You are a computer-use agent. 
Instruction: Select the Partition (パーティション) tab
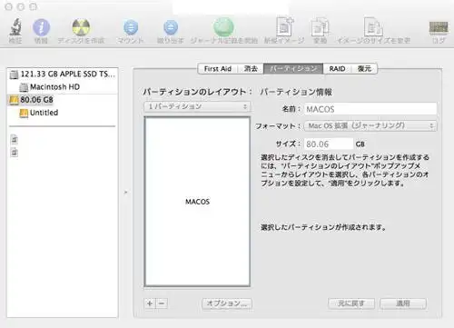coord(293,69)
